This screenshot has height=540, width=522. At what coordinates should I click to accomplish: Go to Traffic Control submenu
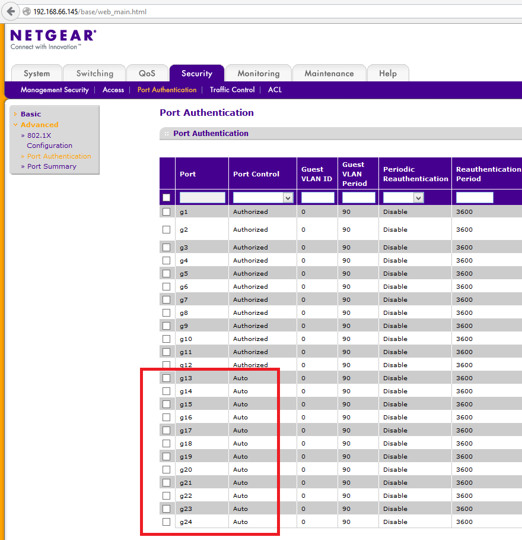[232, 90]
